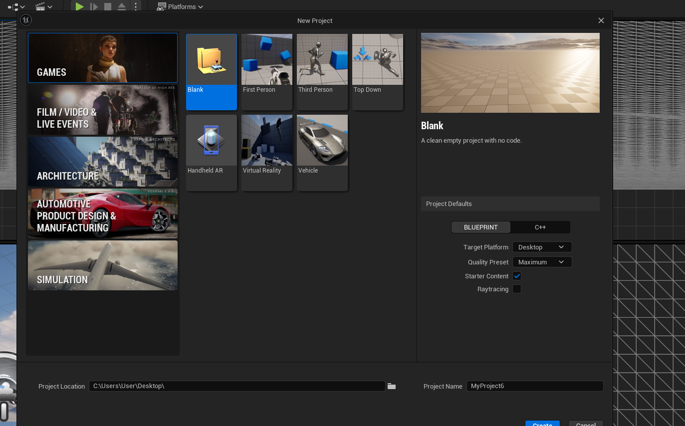Open the Target Platform Desktop dropdown
The width and height of the screenshot is (685, 426).
[x=542, y=247]
